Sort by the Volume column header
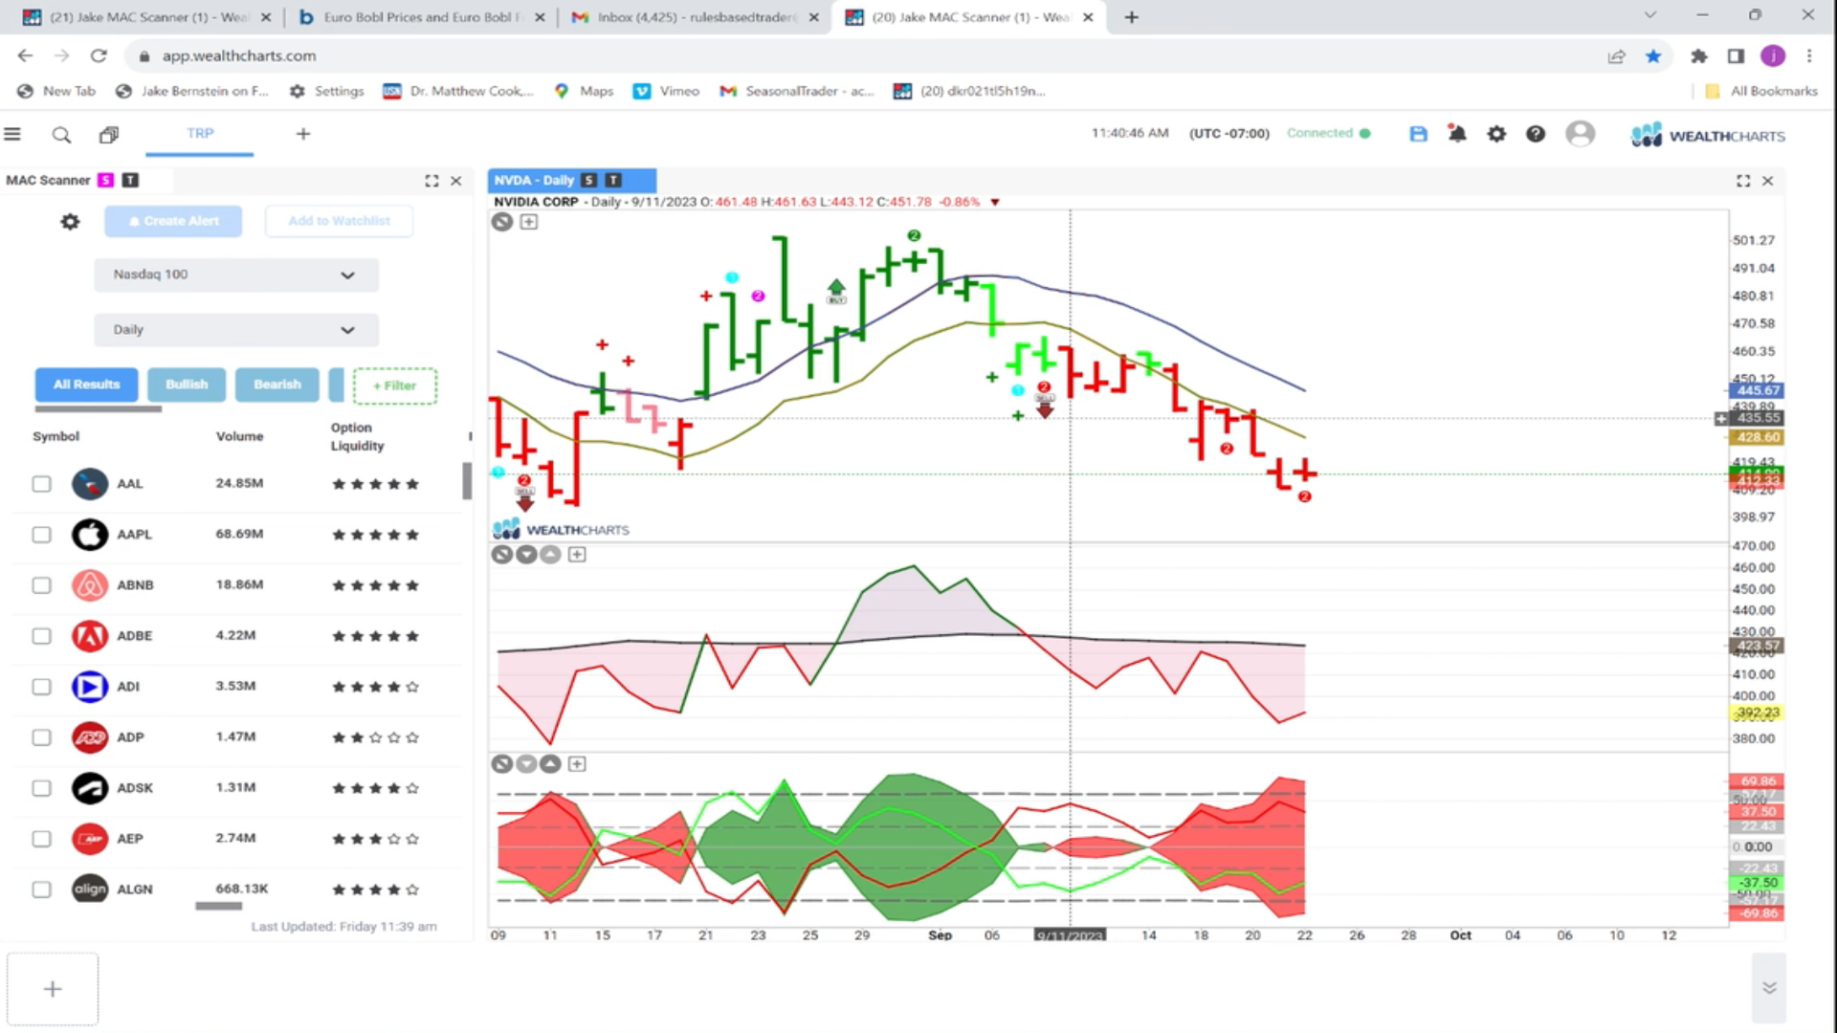This screenshot has width=1837, height=1033. pos(239,436)
